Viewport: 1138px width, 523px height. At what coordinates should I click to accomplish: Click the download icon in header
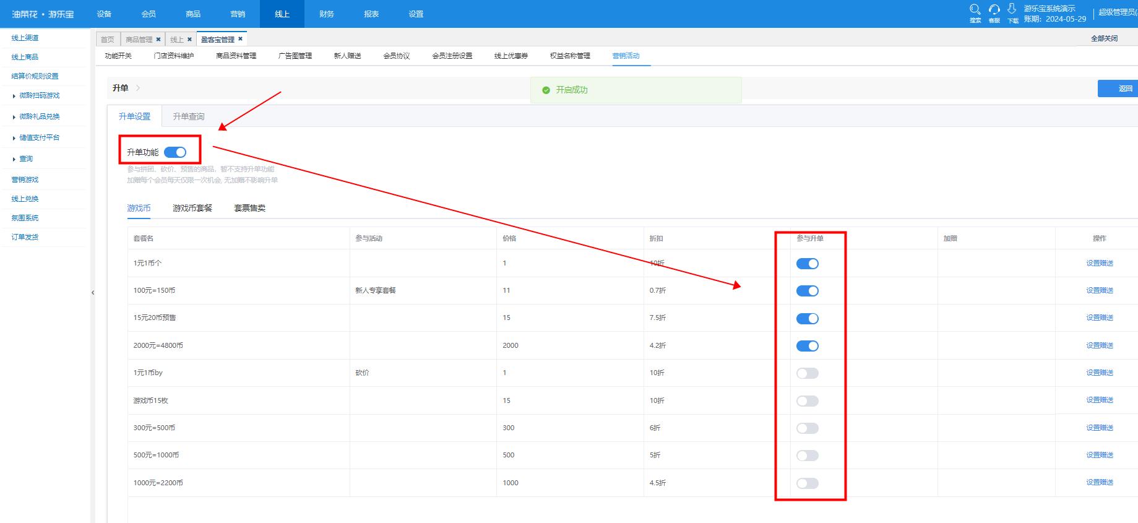(1012, 9)
